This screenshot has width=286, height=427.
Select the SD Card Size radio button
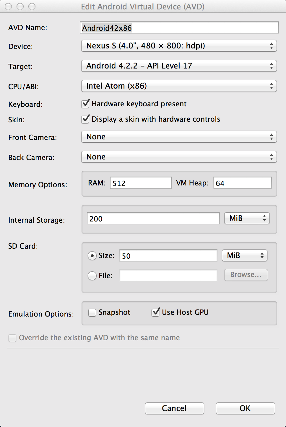pyautogui.click(x=92, y=255)
